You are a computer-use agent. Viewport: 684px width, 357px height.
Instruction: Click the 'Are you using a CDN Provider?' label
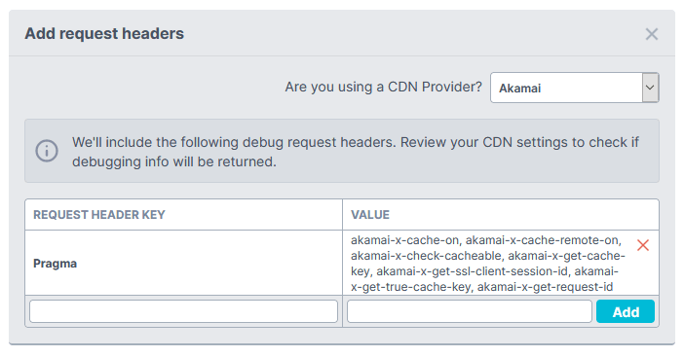coord(384,88)
